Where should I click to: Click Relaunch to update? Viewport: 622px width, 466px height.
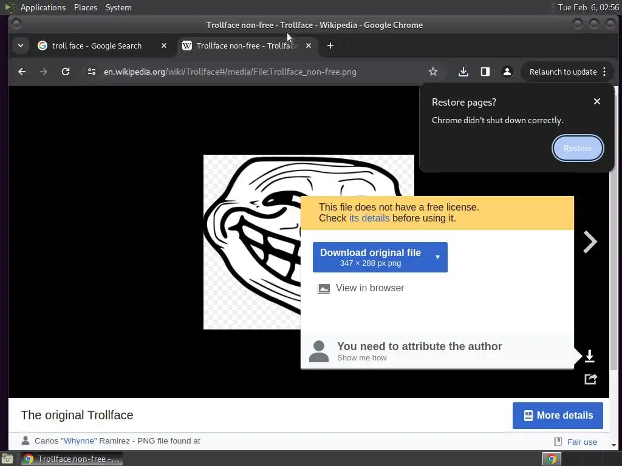(562, 72)
